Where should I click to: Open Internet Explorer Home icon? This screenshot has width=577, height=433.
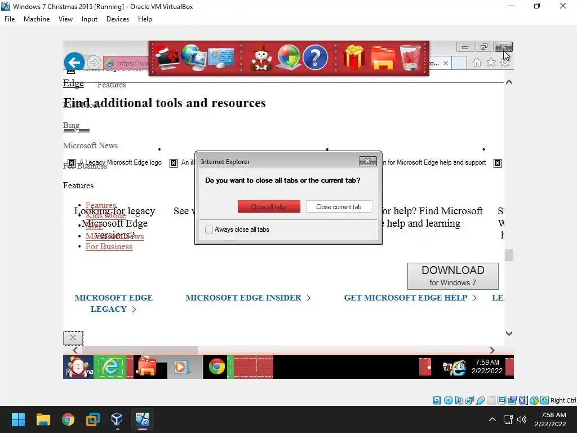click(477, 63)
